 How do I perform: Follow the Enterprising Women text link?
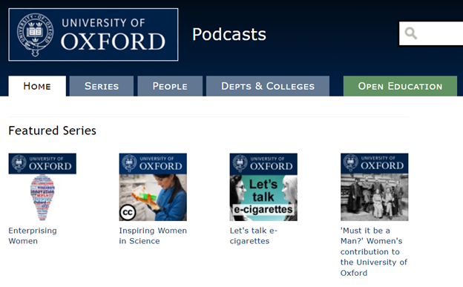[x=33, y=236]
